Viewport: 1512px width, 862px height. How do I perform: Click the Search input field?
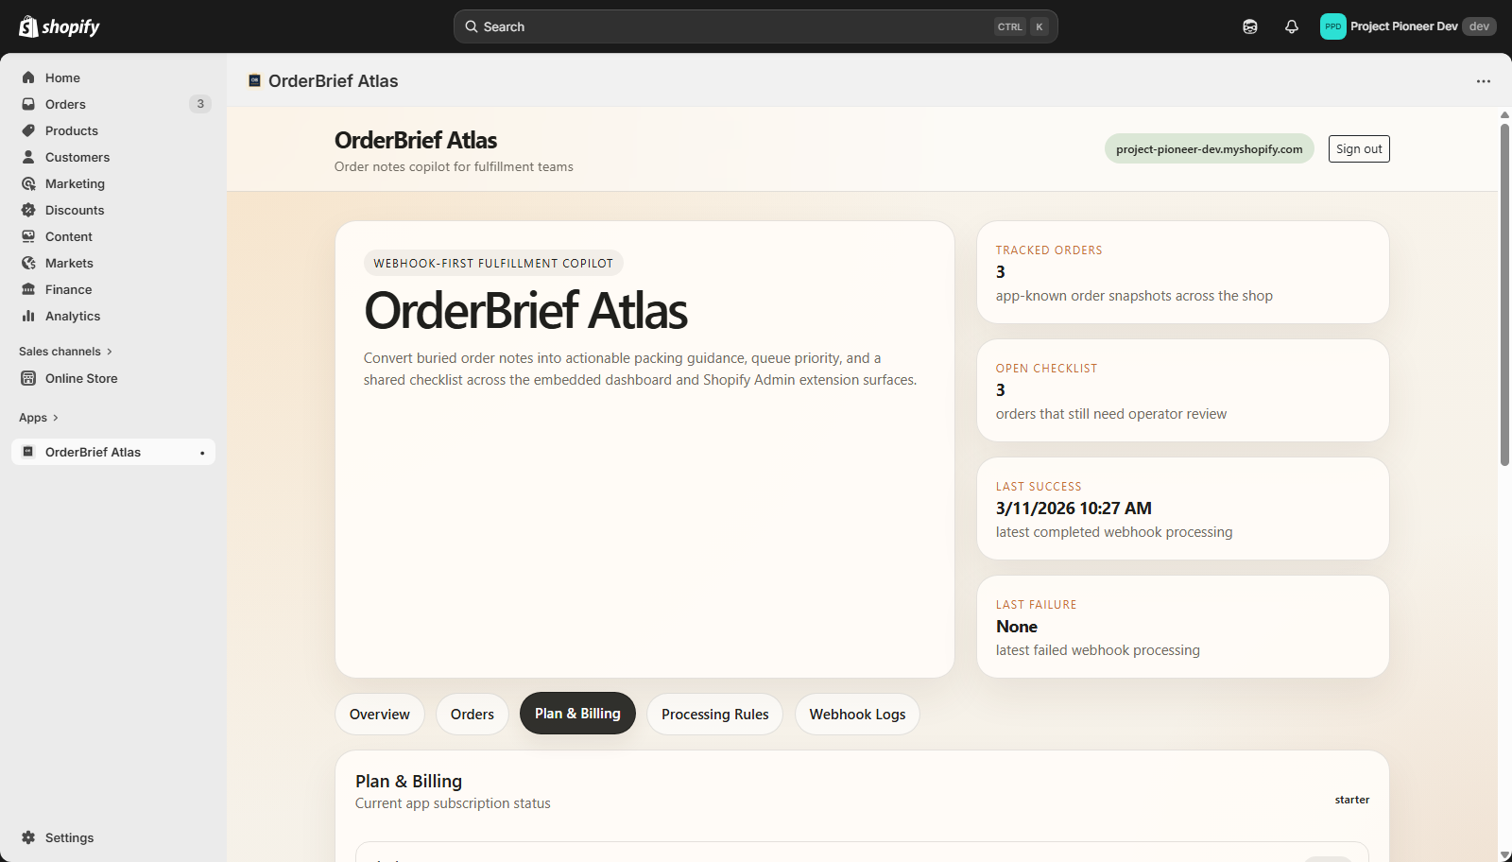756,26
